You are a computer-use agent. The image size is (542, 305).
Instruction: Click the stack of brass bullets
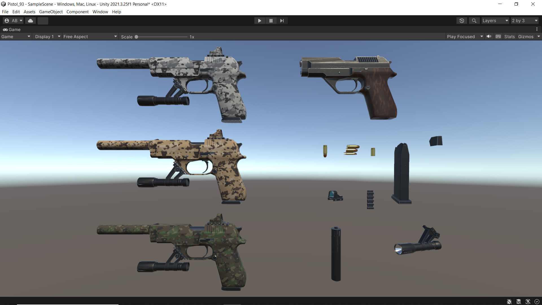352,150
